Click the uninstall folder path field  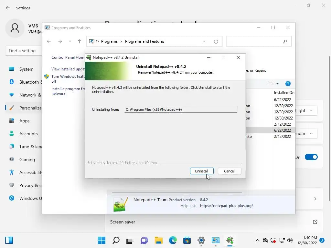[x=181, y=109]
